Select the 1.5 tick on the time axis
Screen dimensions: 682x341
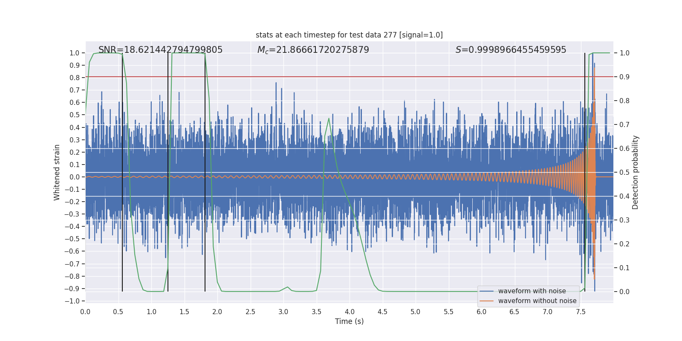(x=184, y=312)
